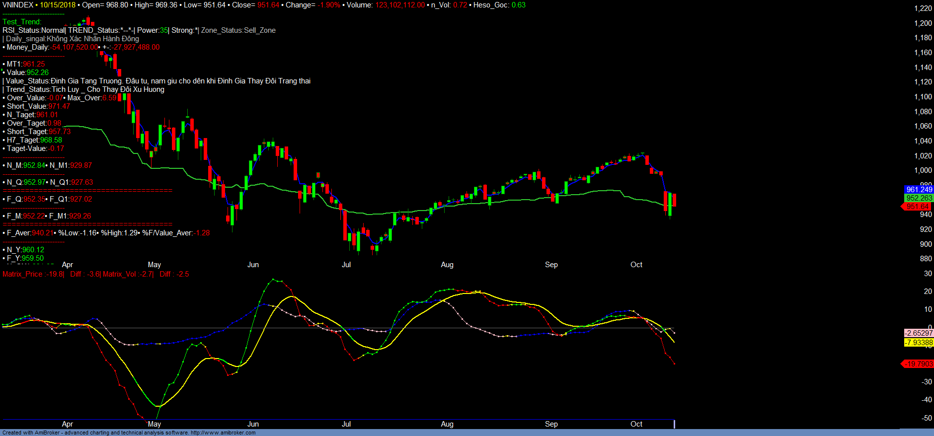Click the Jul label on price chart axis
The height and width of the screenshot is (436, 934).
coord(346,265)
